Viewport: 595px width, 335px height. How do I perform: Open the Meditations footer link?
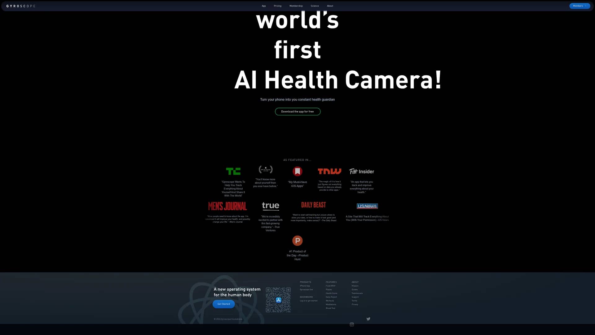click(x=331, y=305)
